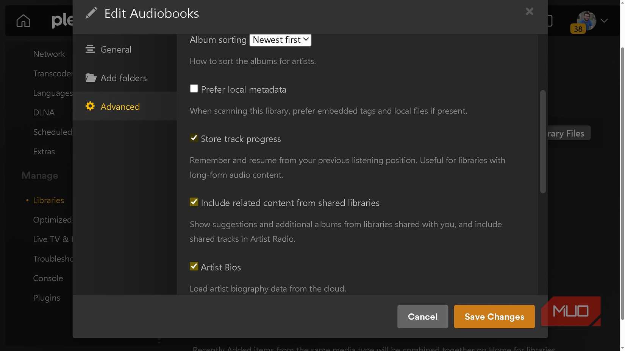This screenshot has height=351, width=625.
Task: Click the dialog's vertical scrollbar thumb
Action: 543,142
